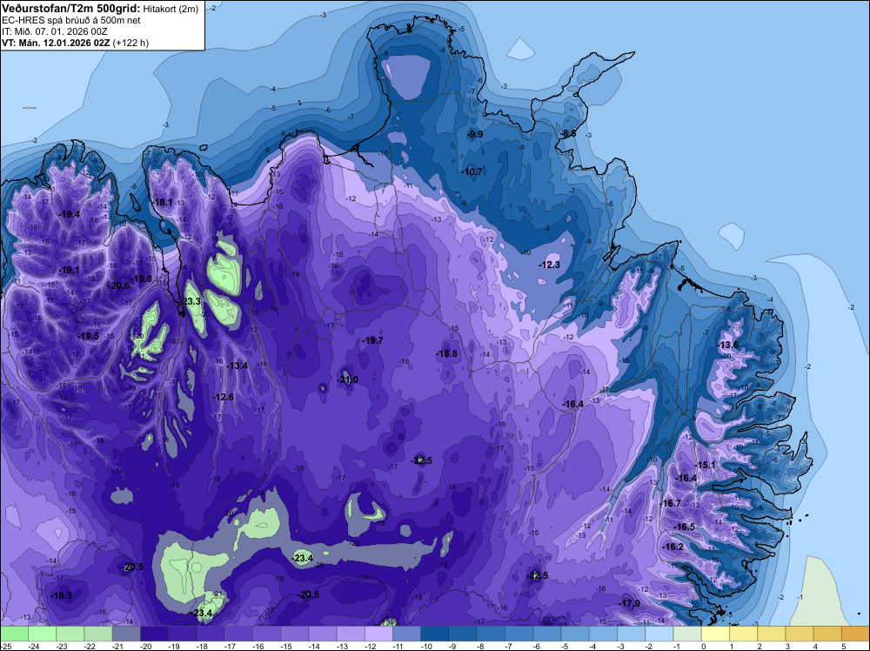Click the "VT: Mán. 12.01.2026 02Z" valid time

(x=56, y=43)
